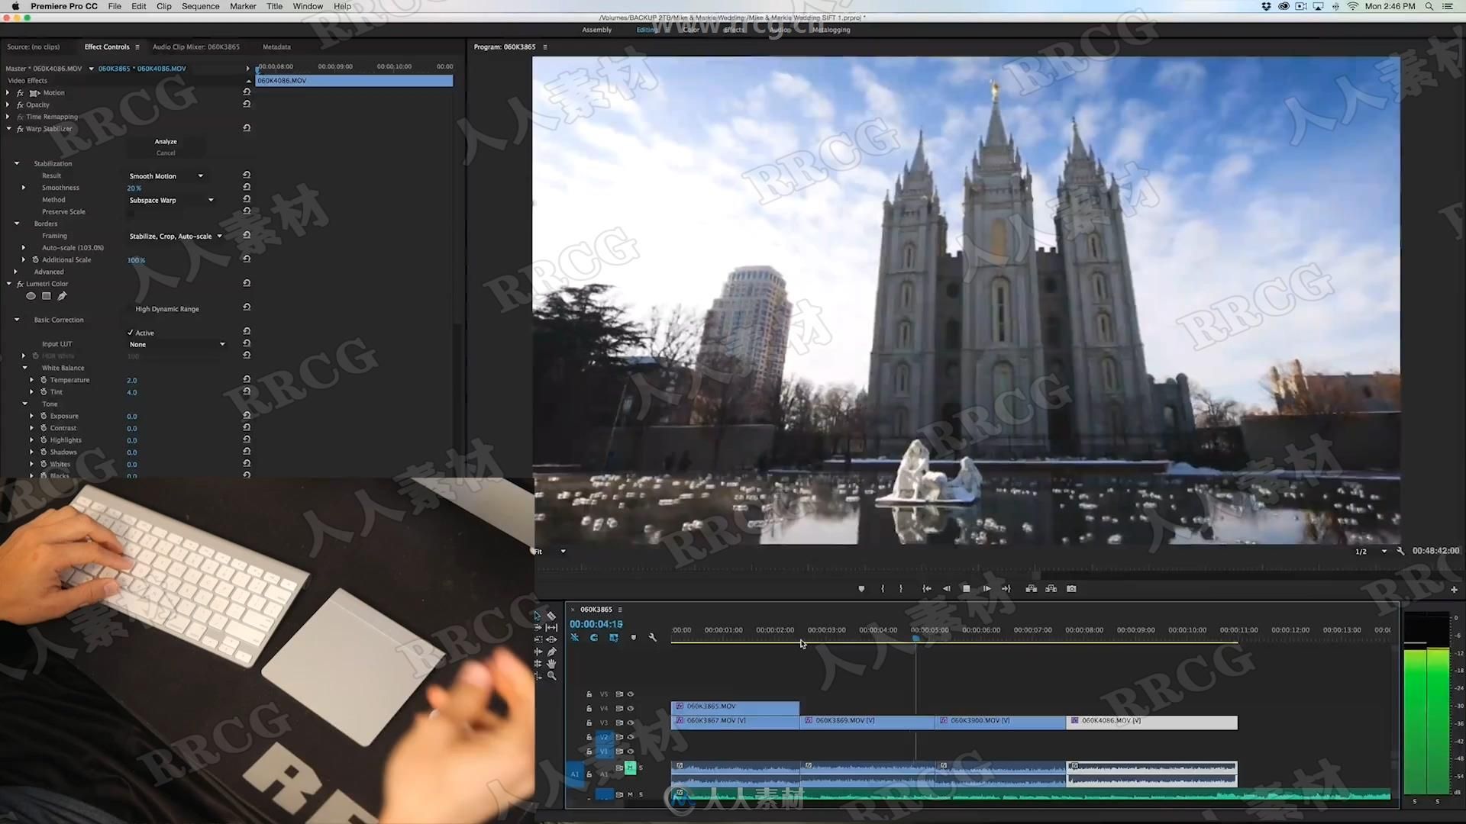1466x824 pixels.
Task: Step back one frame
Action: click(x=946, y=589)
